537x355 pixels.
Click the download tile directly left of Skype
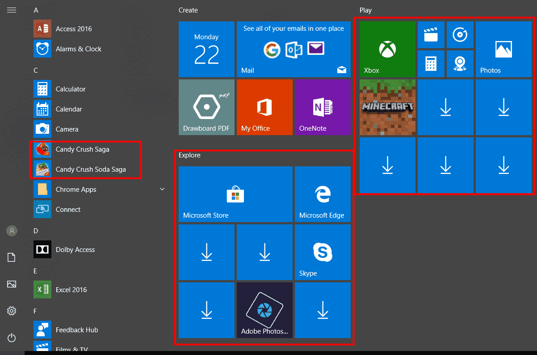(264, 252)
